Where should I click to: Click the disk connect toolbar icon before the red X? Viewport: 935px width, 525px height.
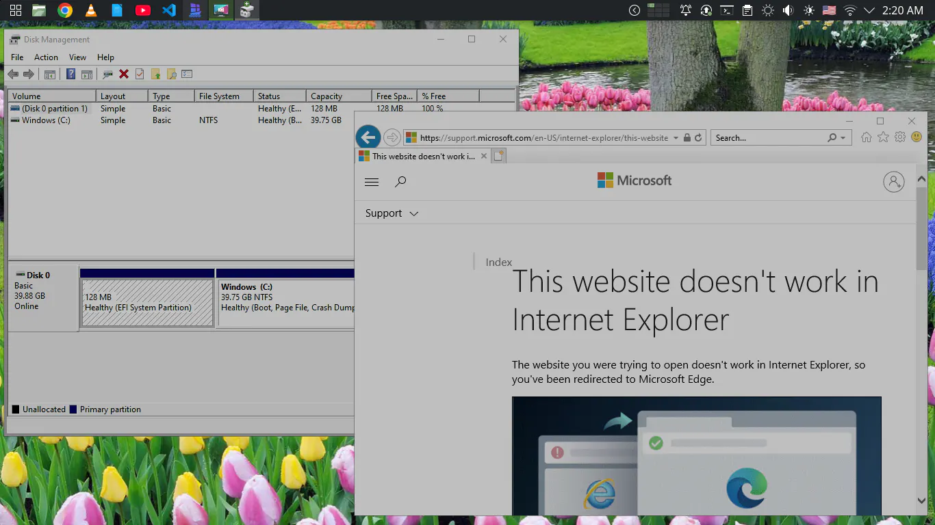tap(107, 74)
